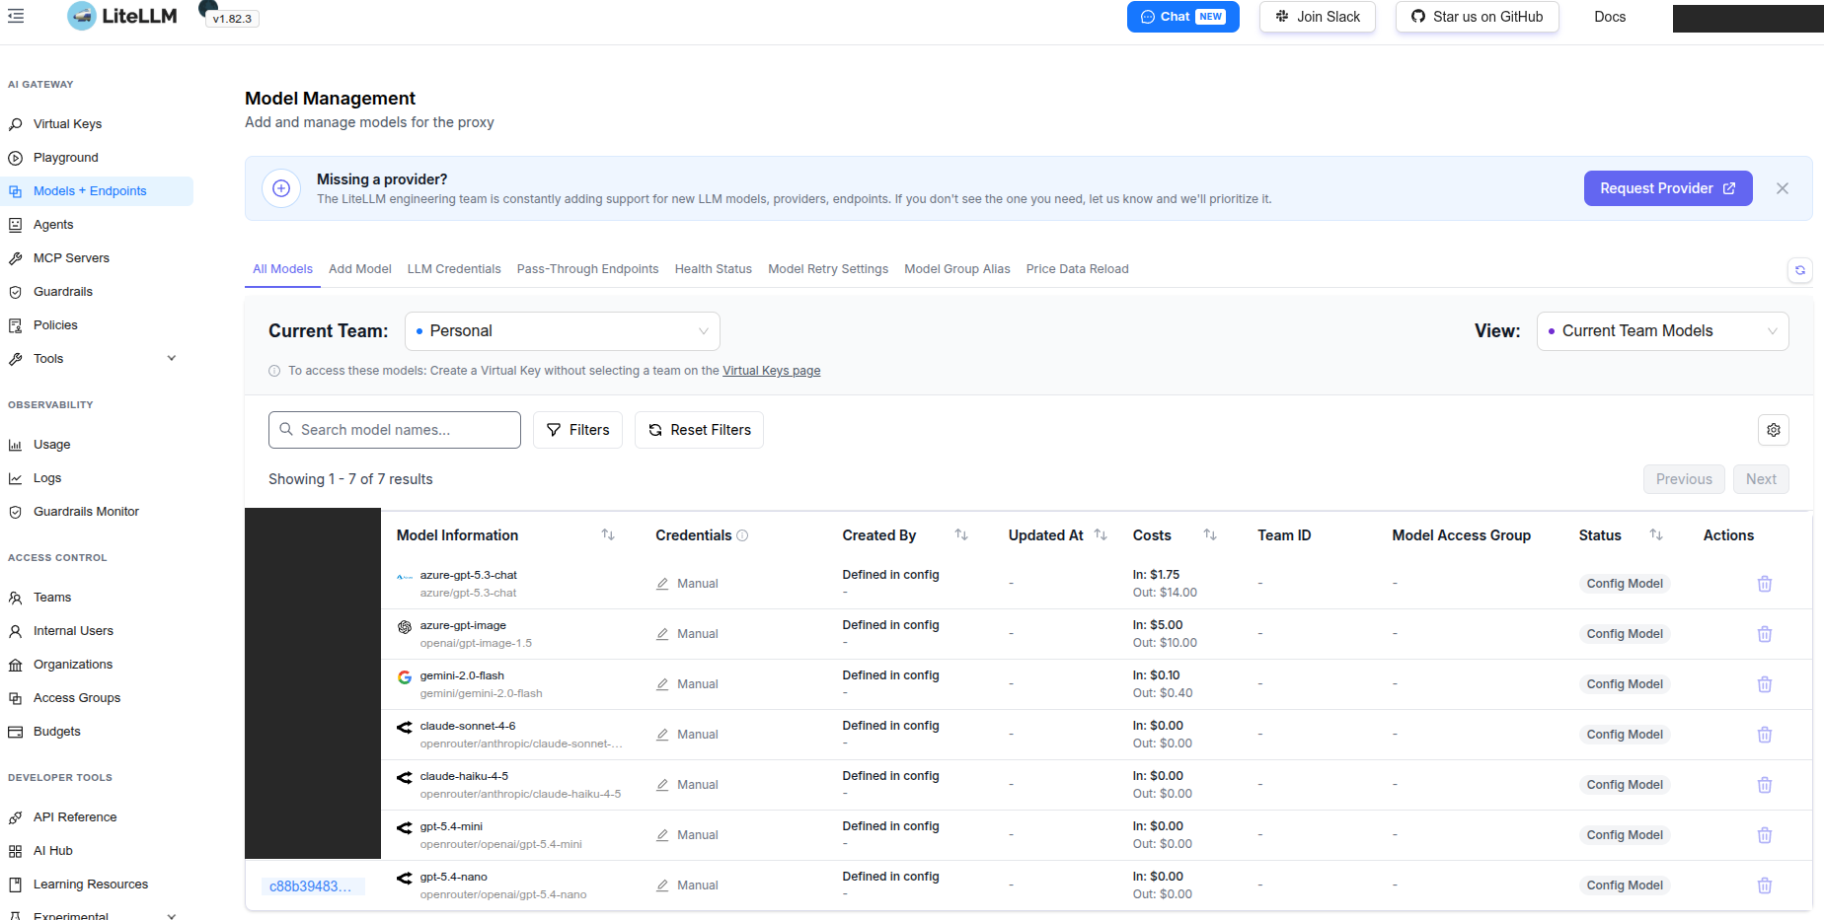Show Credentials column info tooltip icon
Image resolution: width=1824 pixels, height=920 pixels.
click(742, 535)
